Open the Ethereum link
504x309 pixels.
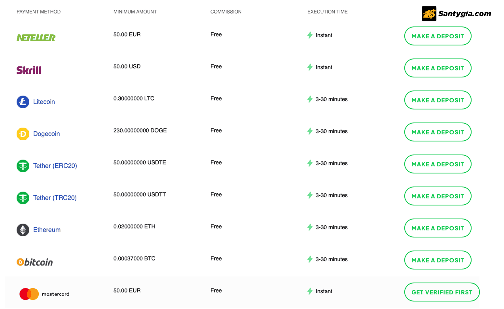click(47, 230)
